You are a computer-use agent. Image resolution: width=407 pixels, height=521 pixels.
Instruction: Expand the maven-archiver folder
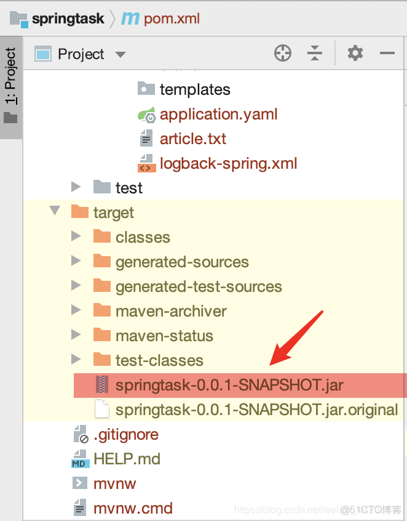point(76,310)
